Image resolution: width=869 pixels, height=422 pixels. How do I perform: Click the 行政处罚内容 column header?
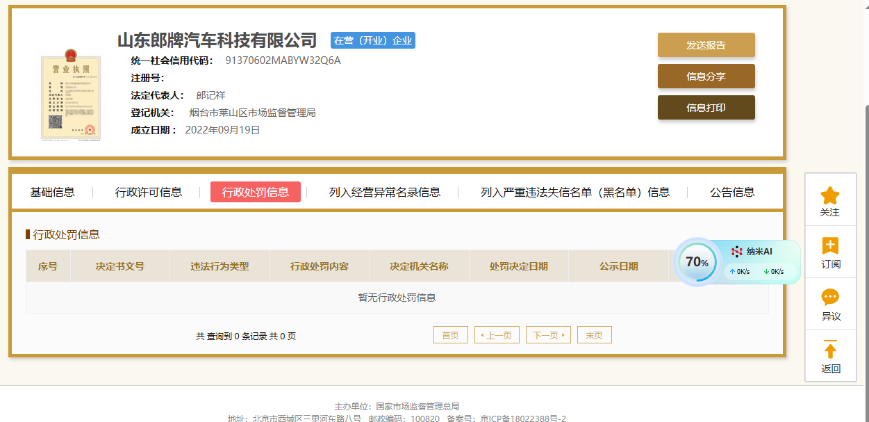320,266
